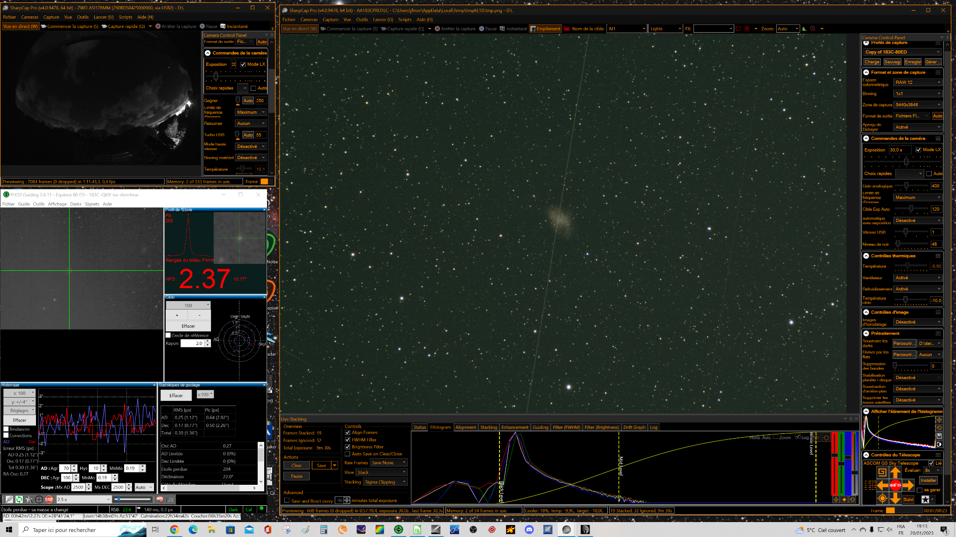Viewport: 956px width, 537px height.
Task: Click the red telescope stop button
Action: point(895,485)
